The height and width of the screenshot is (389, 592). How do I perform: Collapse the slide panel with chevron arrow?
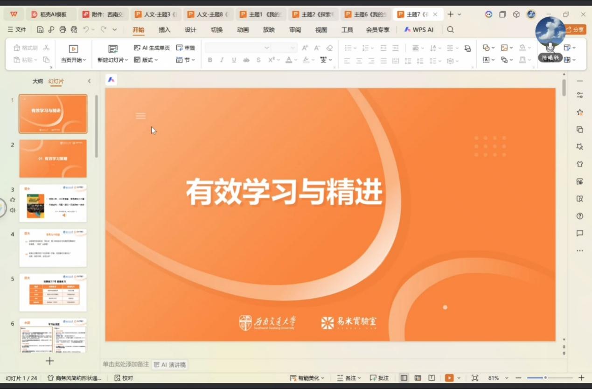89,81
